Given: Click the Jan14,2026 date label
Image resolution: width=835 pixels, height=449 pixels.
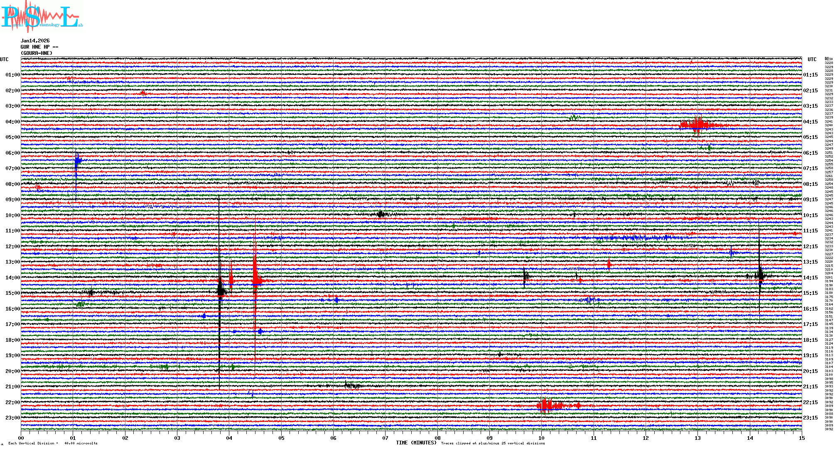Looking at the screenshot, I should [x=35, y=41].
